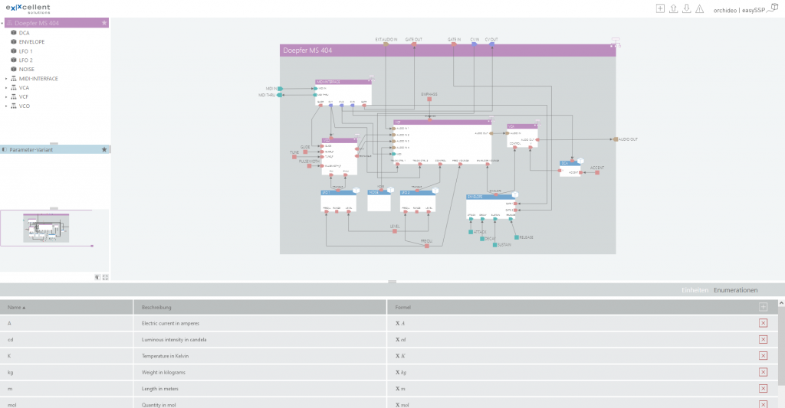Expand the VCO tree node
Viewport: 785px width, 408px height.
tap(6, 106)
